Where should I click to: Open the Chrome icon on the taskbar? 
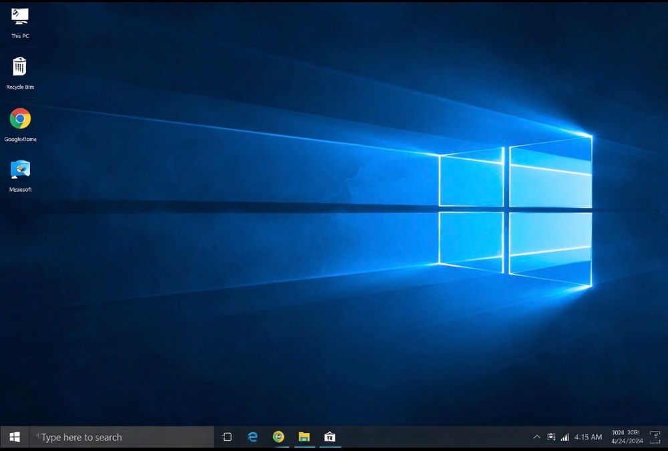point(279,436)
